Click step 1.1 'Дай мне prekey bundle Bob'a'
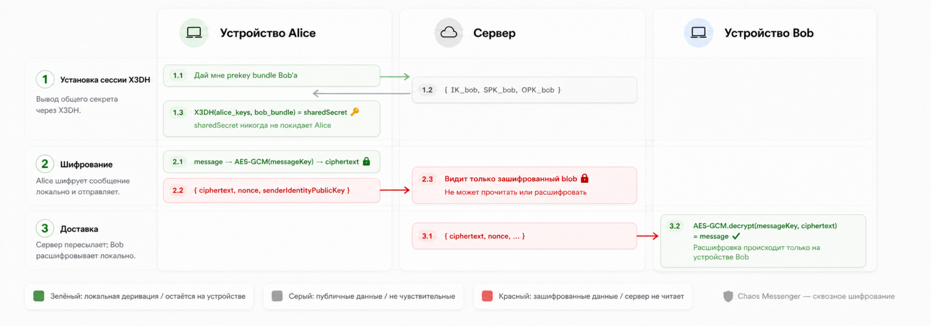 click(x=272, y=76)
